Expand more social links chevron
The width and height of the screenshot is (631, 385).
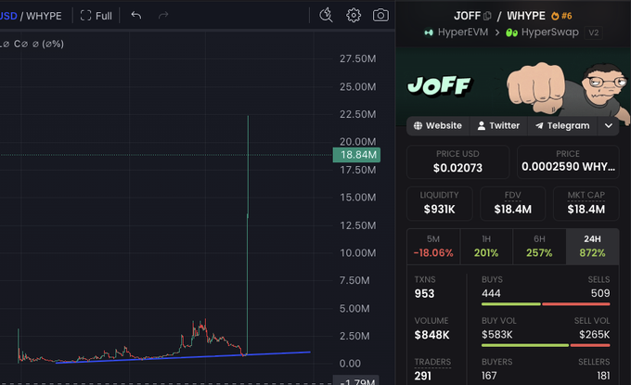tap(609, 125)
